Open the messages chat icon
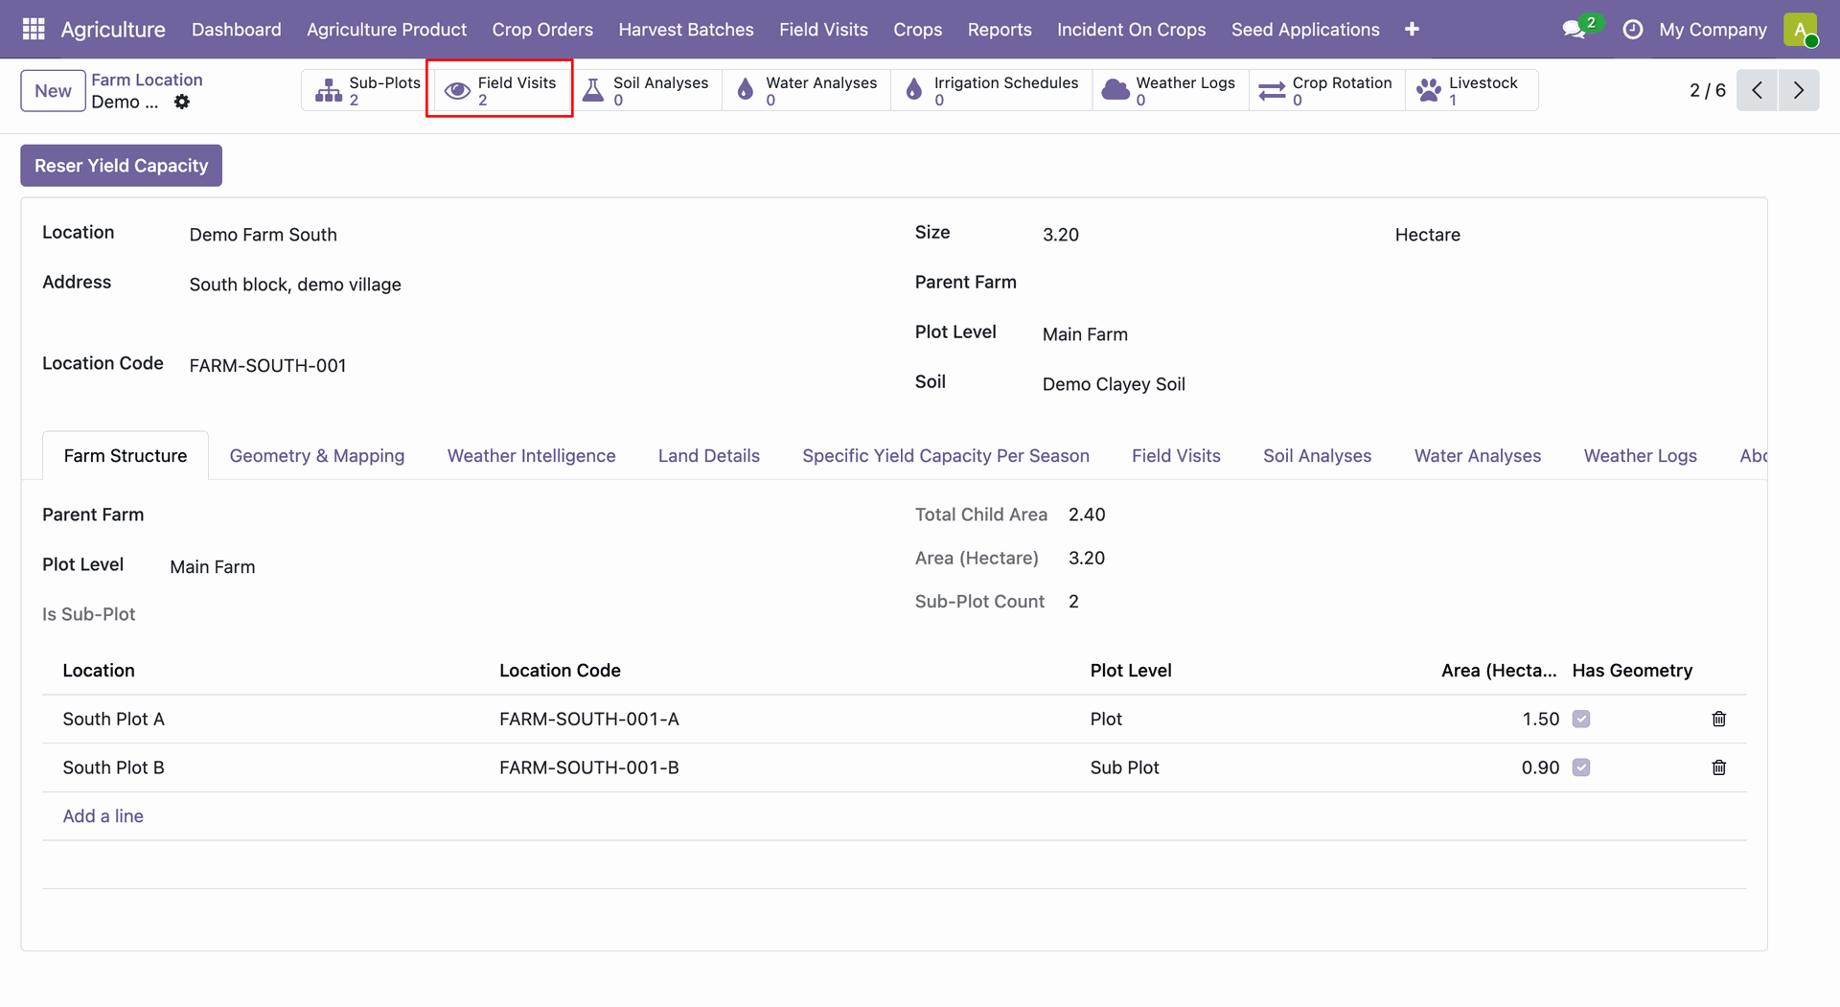The image size is (1840, 1007). pos(1574,30)
